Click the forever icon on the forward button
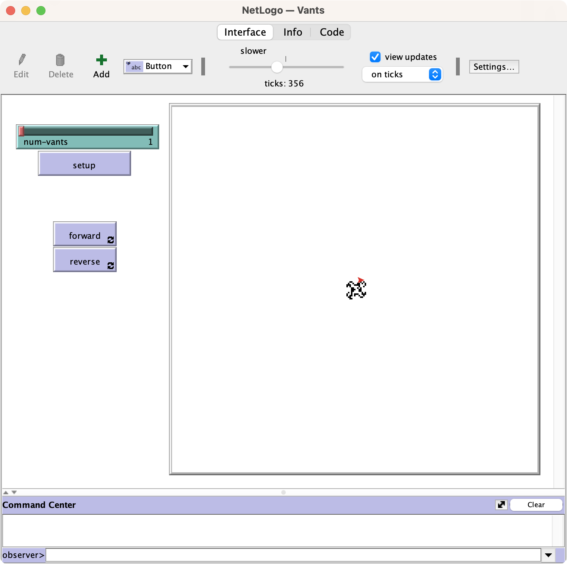 (x=111, y=240)
